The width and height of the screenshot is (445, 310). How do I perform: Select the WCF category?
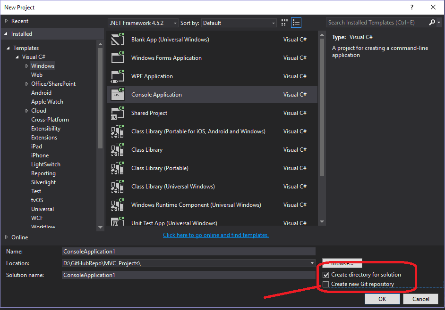[x=37, y=218]
